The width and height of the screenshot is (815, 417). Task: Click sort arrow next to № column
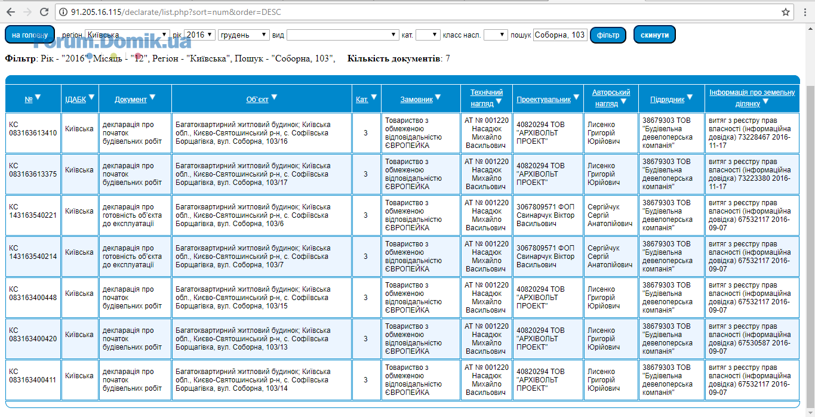[38, 97]
